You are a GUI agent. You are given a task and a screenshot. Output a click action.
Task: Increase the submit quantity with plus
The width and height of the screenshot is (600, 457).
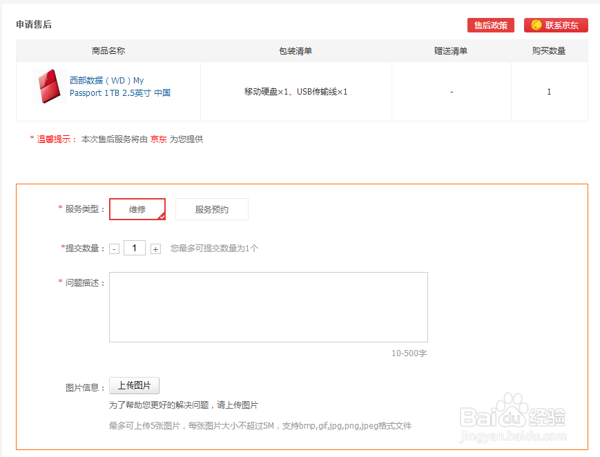[155, 249]
